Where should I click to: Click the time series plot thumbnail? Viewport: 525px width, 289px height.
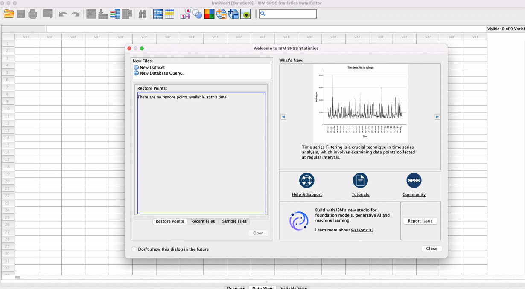[x=360, y=103]
